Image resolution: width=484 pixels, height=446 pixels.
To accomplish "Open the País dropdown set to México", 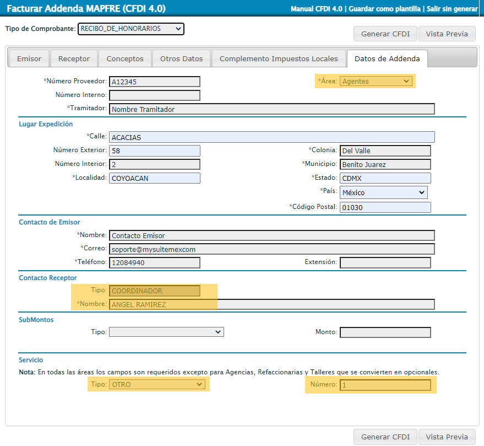I will [x=384, y=192].
